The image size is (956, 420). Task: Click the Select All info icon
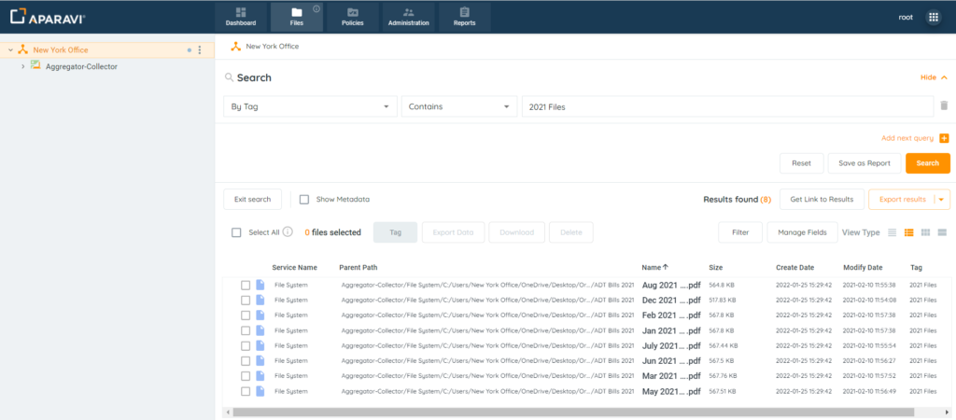pyautogui.click(x=288, y=232)
